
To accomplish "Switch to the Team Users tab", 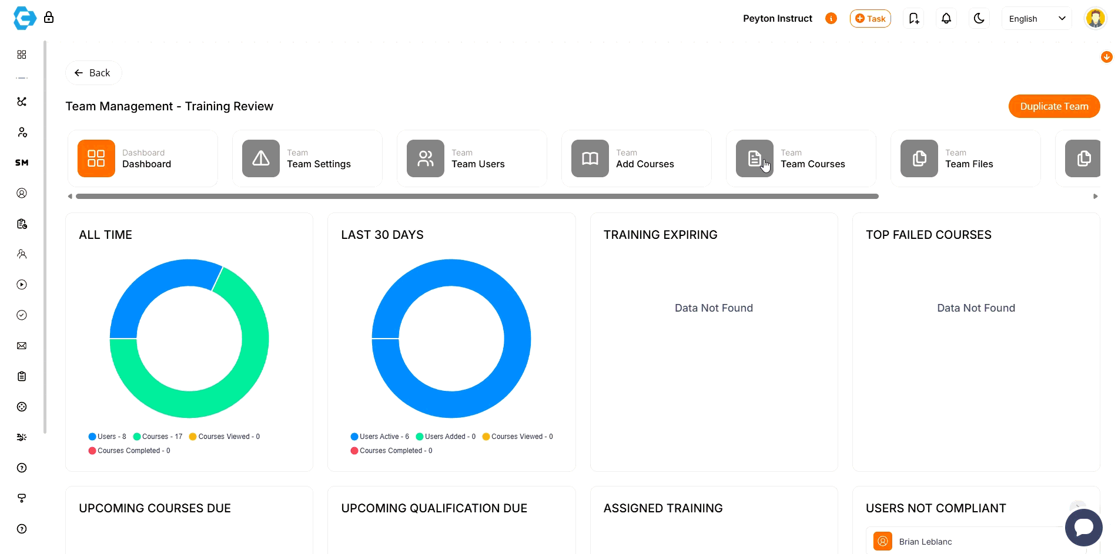I will click(x=471, y=158).
